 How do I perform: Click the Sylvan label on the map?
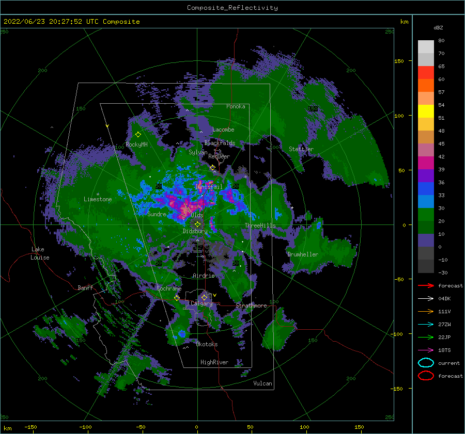(x=198, y=152)
